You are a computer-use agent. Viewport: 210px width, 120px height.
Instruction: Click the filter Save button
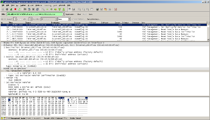(91, 14)
